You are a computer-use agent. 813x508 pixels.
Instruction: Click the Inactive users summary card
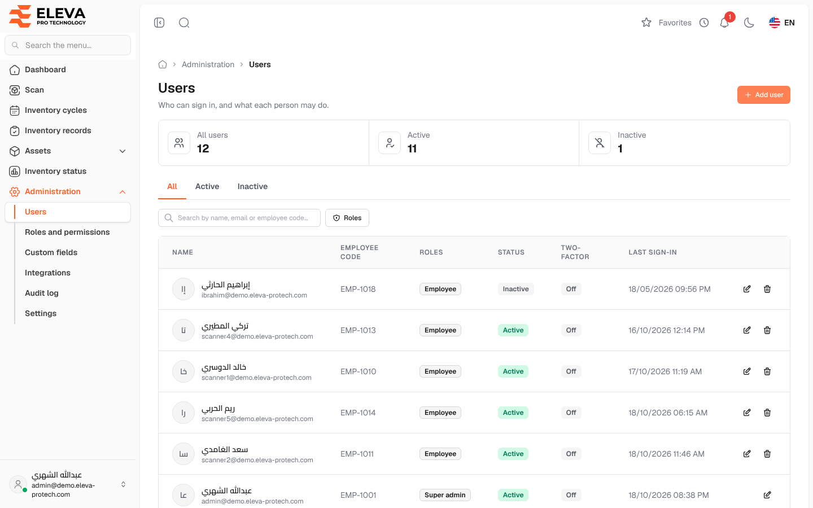click(684, 143)
